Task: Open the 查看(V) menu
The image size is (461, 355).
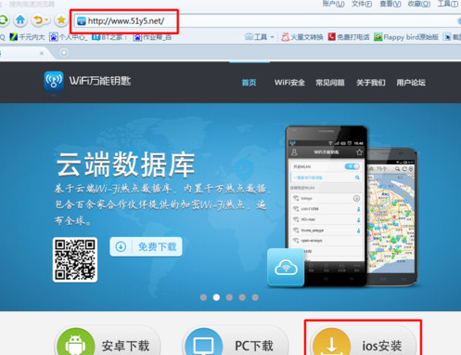Action: 391,4
